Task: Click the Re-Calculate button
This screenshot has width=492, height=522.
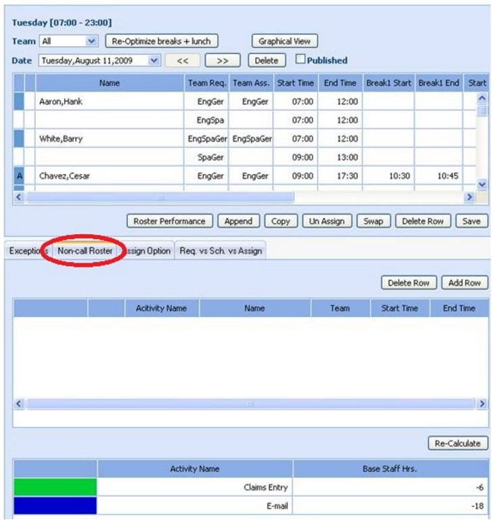Action: click(458, 443)
